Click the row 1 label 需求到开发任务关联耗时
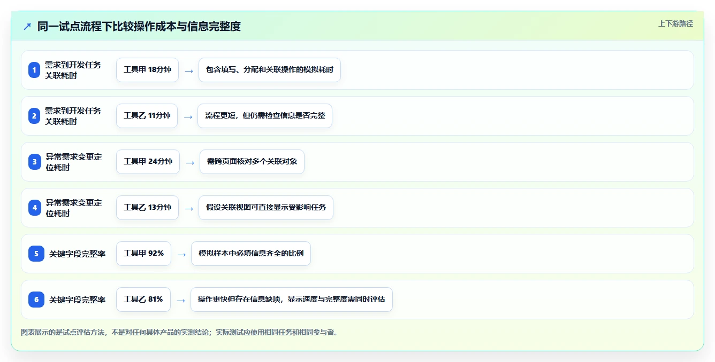 click(73, 70)
